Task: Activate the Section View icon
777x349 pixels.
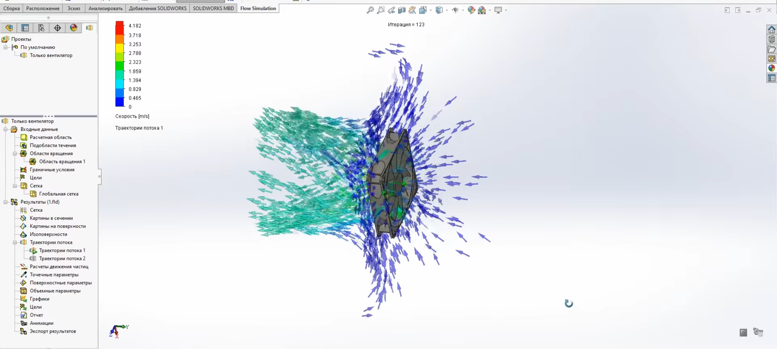Action: [402, 10]
